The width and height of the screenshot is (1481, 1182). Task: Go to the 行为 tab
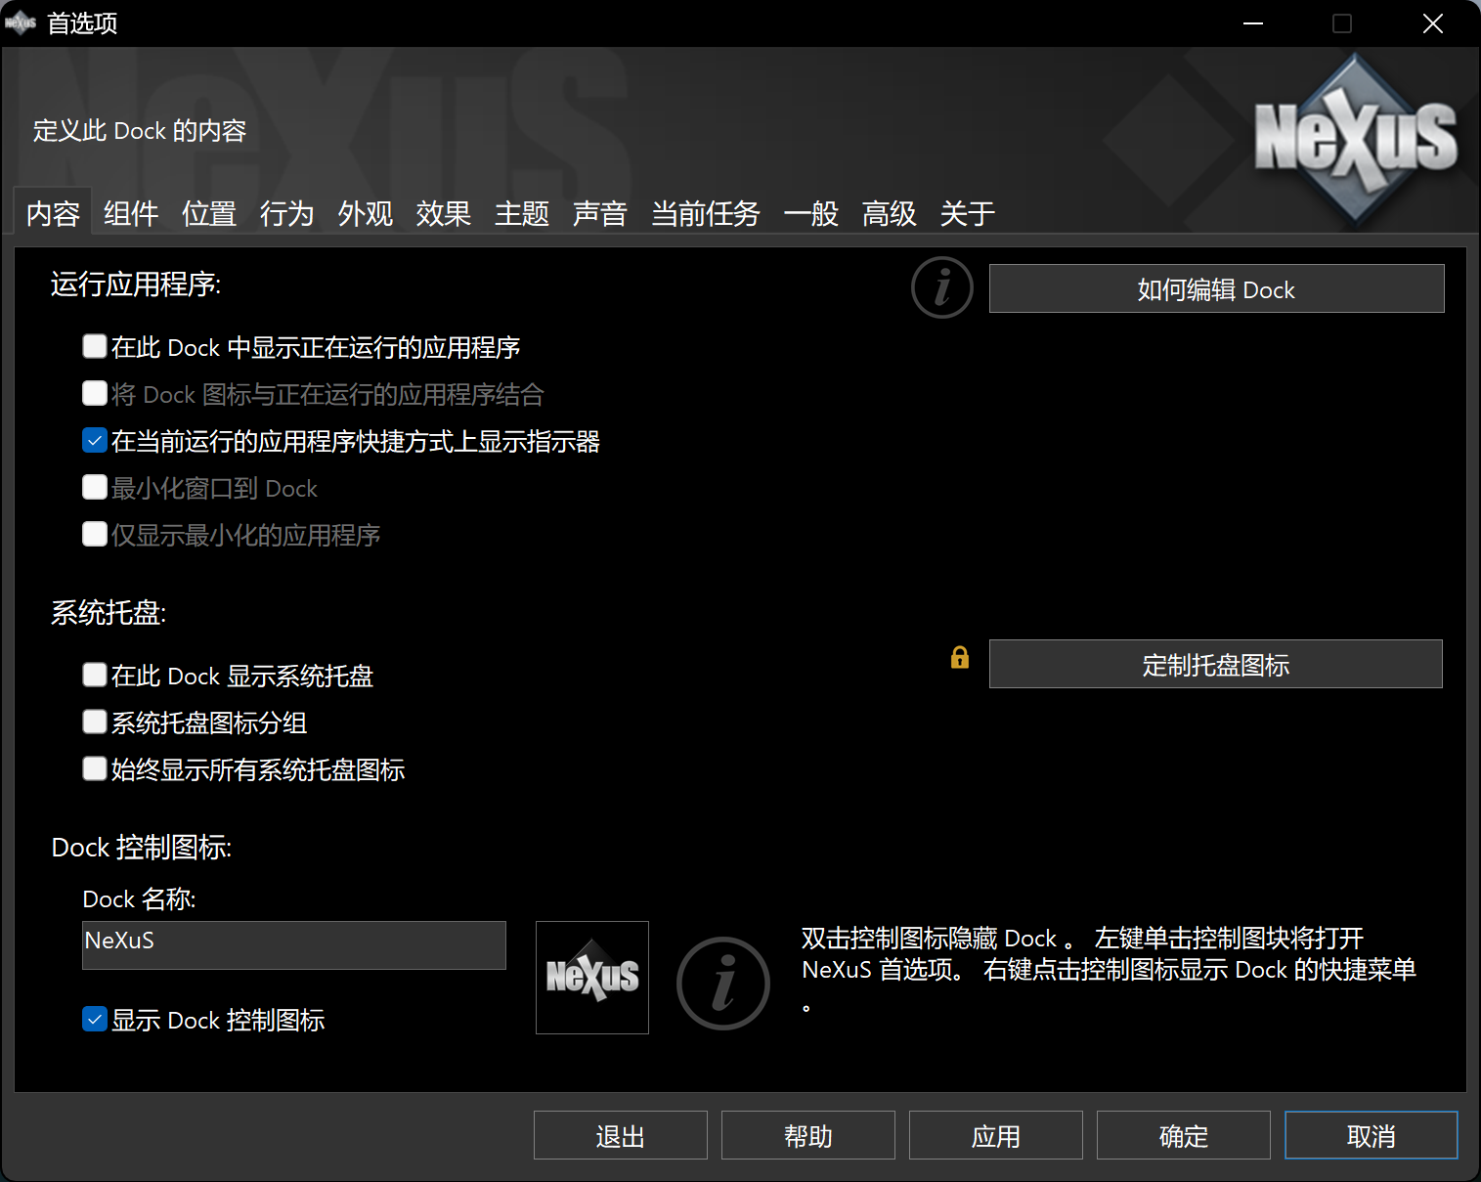click(x=286, y=212)
